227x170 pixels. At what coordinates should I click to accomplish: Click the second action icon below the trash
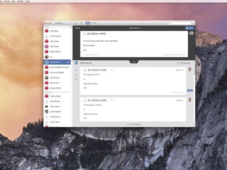point(76,75)
